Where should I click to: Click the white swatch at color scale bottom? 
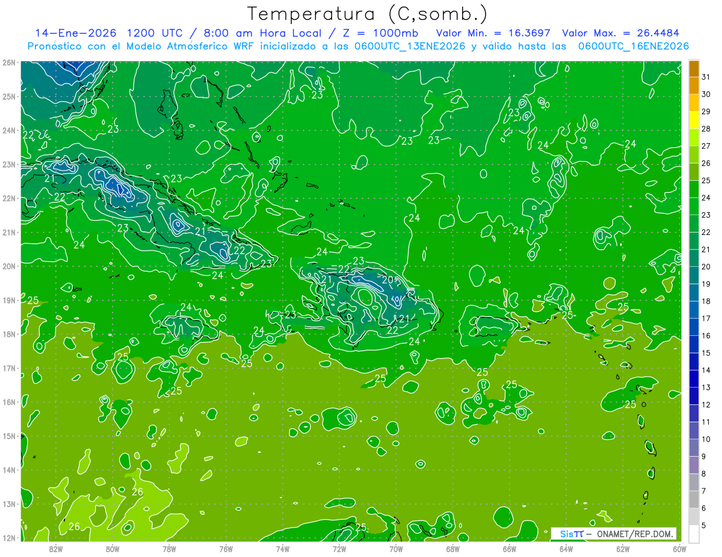point(694,534)
